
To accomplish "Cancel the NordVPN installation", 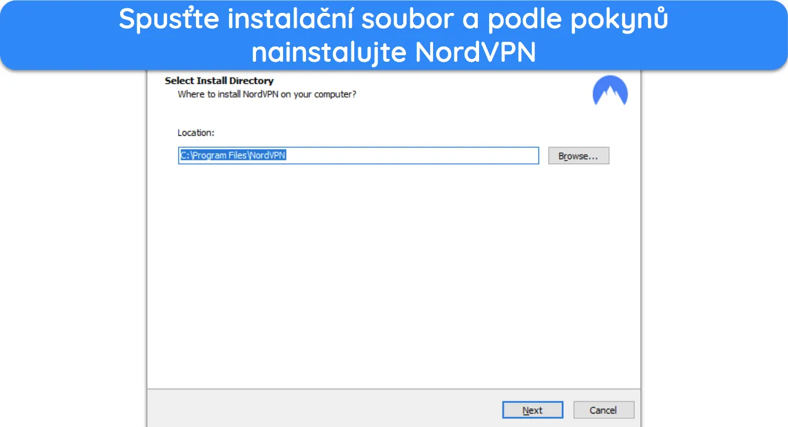I will click(x=603, y=410).
